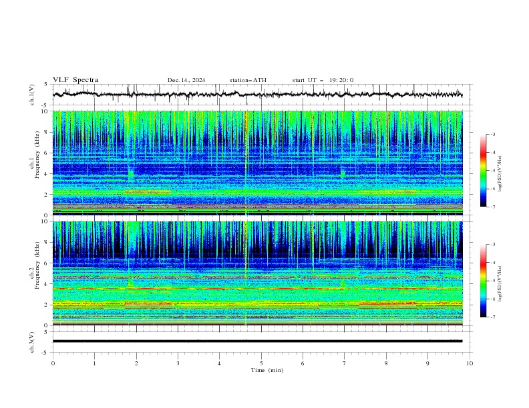This screenshot has height=408, width=529.
Task: Click the ch.2 "Frequency (kHz)" axis label
Action: 37,265
